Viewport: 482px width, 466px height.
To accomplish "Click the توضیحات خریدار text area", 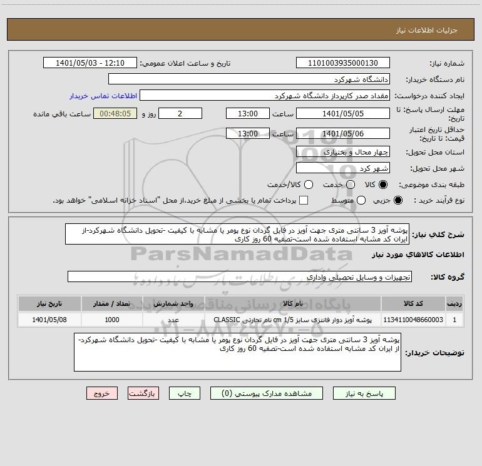I will tap(238, 352).
